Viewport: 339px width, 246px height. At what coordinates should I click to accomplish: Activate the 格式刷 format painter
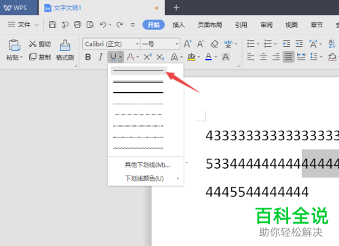[x=65, y=50]
